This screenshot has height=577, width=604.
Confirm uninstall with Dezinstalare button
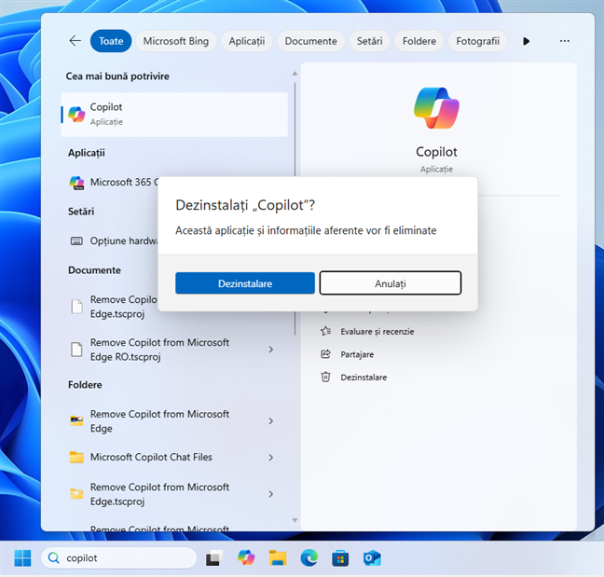pos(245,283)
